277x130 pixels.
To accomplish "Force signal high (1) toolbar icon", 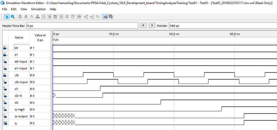I will tap(32, 17).
